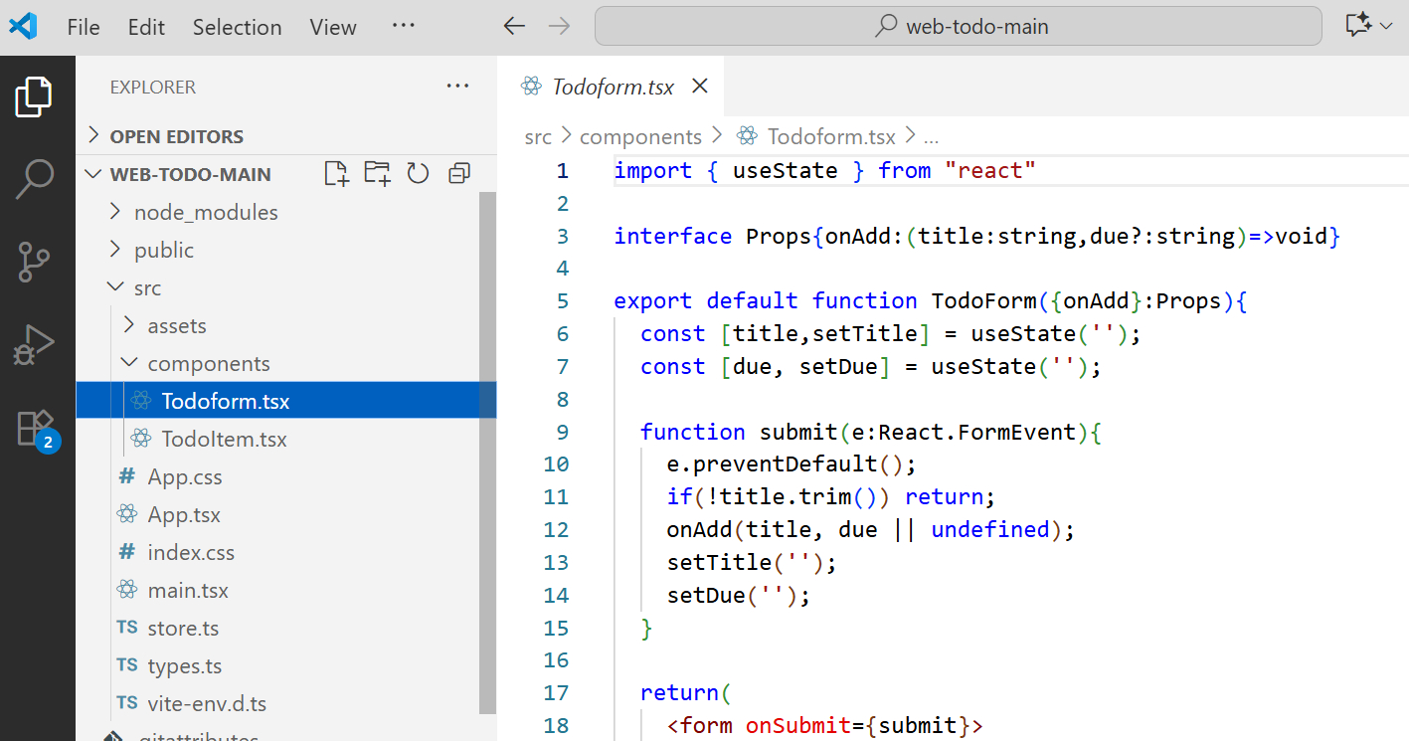Click 'onSubmit' on line 18
Image resolution: width=1409 pixels, height=741 pixels.
(x=798, y=725)
